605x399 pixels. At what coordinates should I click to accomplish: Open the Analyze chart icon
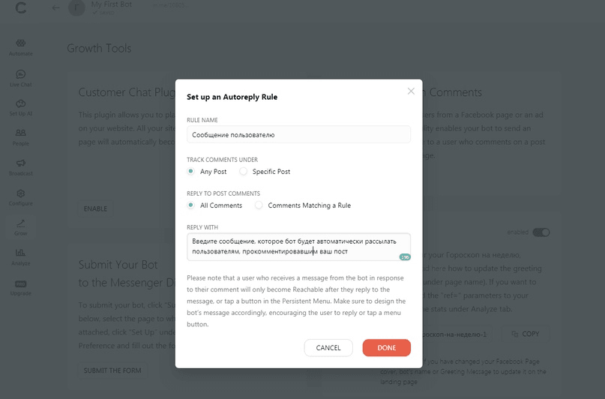click(21, 253)
